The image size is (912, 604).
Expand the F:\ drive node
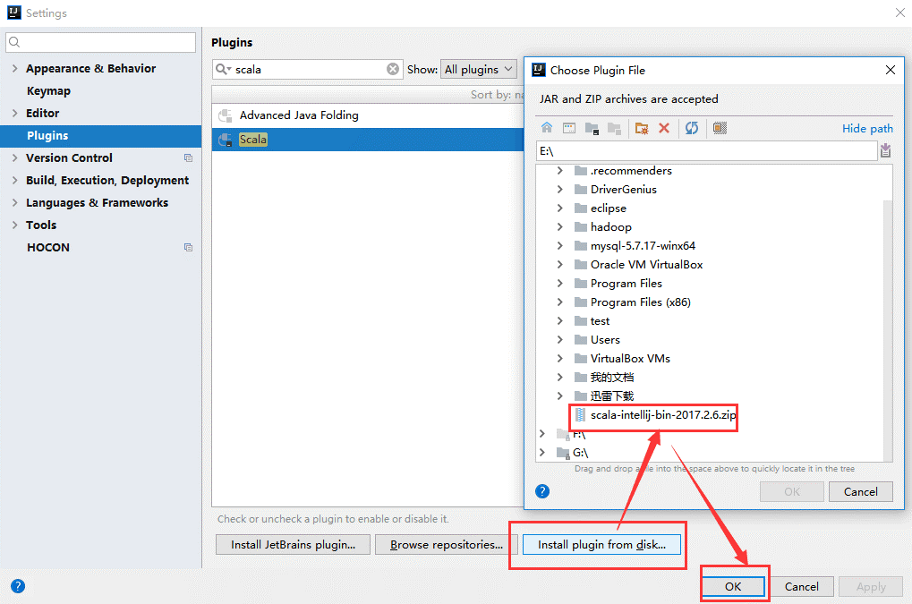(542, 434)
